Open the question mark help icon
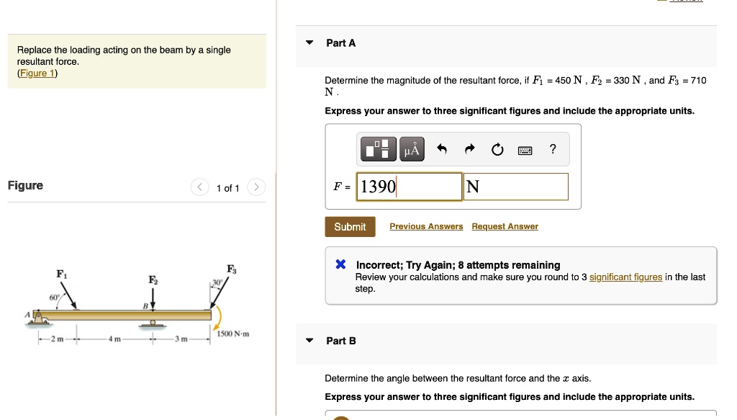Viewport: 737px width, 420px height. (552, 149)
